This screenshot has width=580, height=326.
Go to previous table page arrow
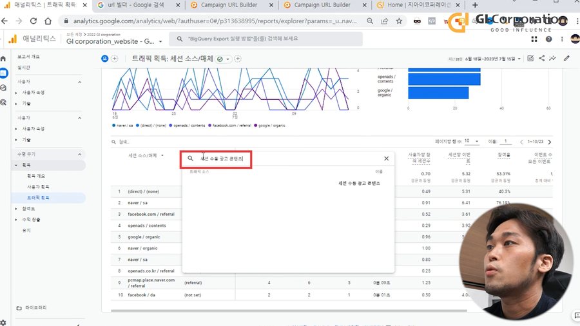coord(521,142)
